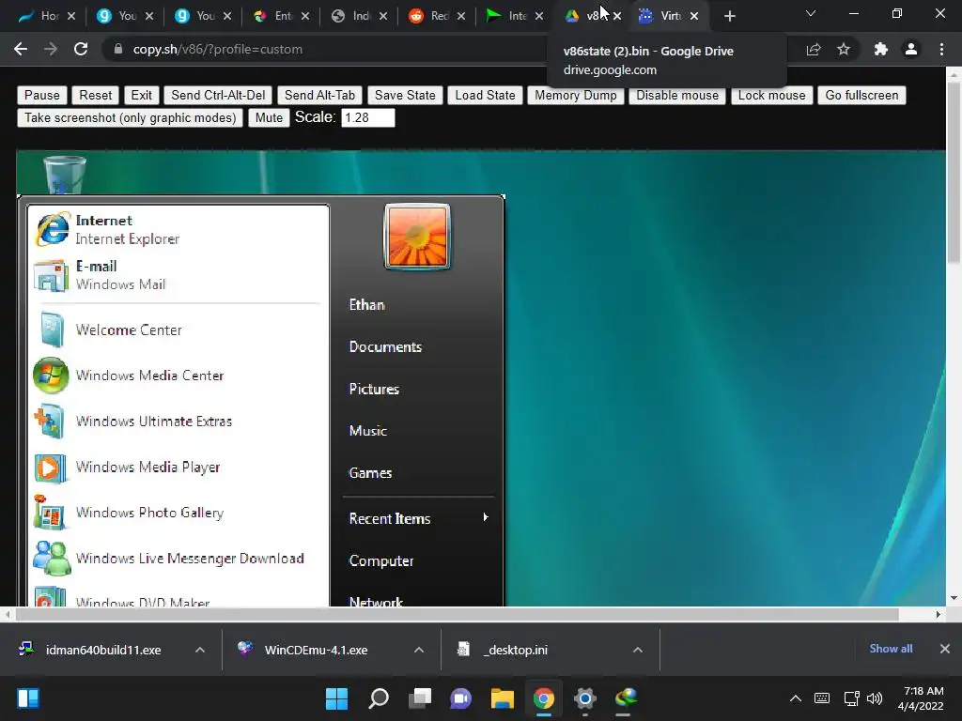962x721 pixels.
Task: Open Windows Photo Gallery icon
Action: click(x=50, y=513)
